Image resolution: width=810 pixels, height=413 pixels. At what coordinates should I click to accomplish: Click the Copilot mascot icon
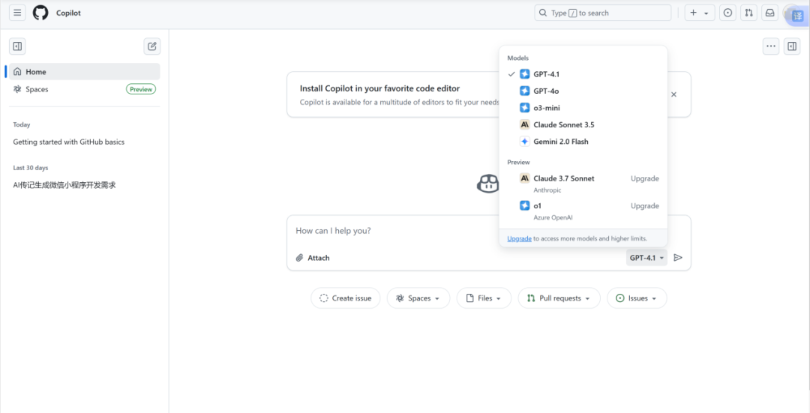click(x=487, y=184)
